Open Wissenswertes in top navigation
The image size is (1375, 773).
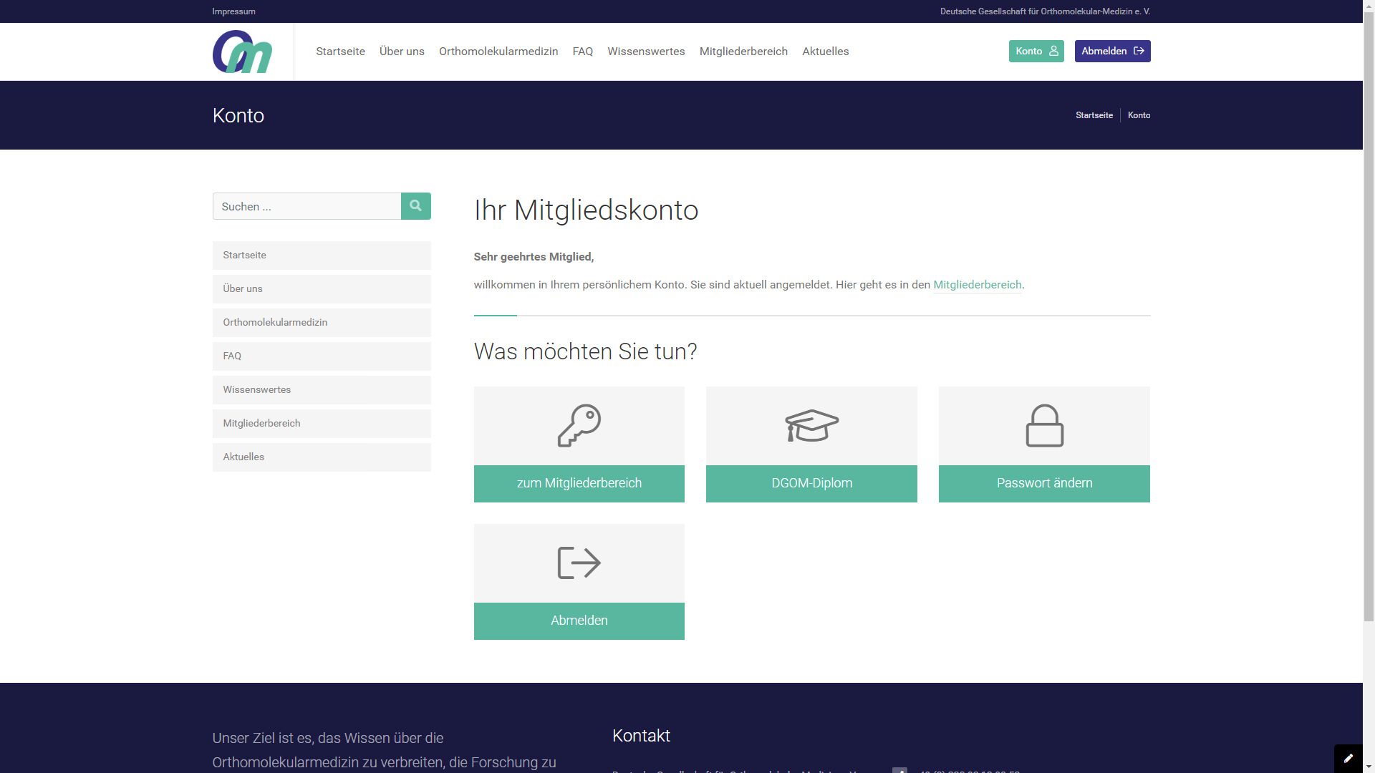646,52
